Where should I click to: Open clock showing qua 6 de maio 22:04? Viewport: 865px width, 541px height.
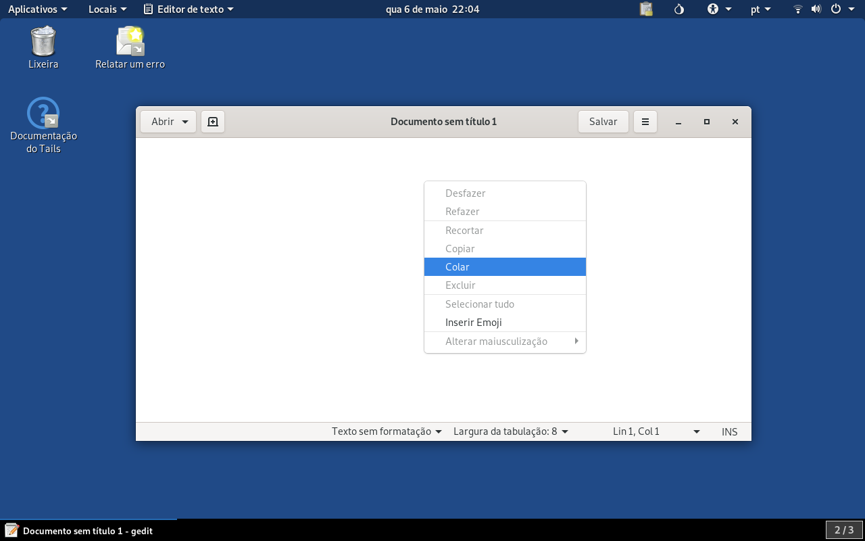click(x=432, y=9)
